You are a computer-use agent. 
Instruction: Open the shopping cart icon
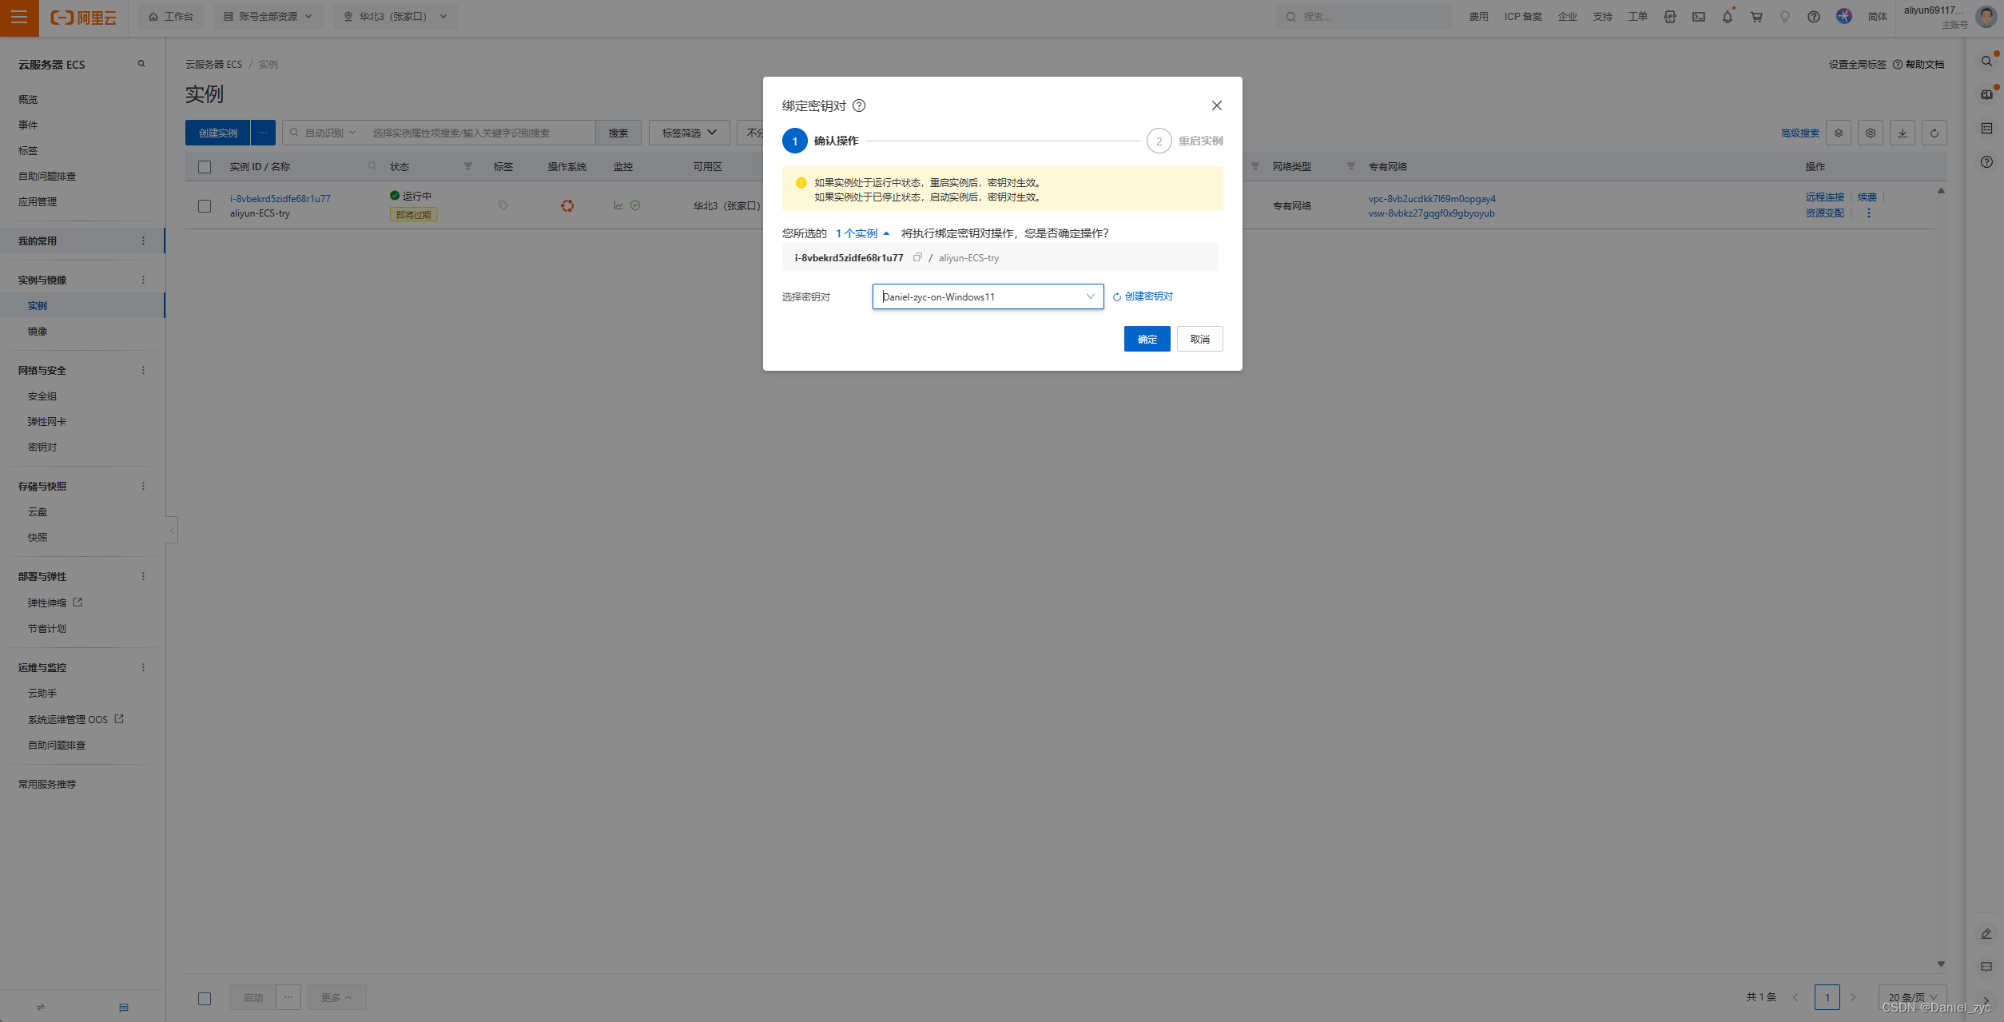[1755, 17]
